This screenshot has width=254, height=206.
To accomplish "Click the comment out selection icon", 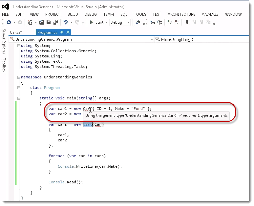I will (170, 22).
